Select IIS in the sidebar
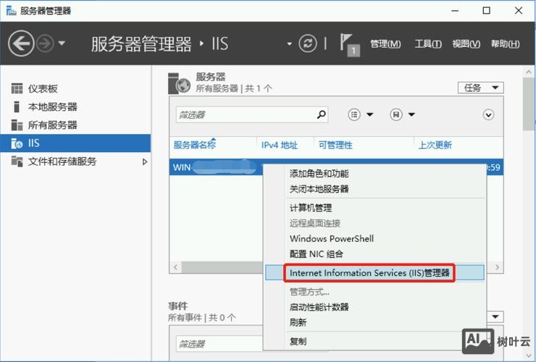 click(75, 143)
